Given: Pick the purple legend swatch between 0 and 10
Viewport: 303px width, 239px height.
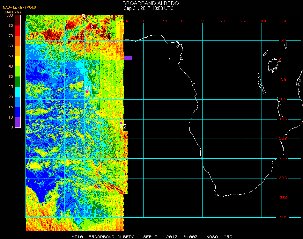Looking at the screenshot, I should click(18, 122).
